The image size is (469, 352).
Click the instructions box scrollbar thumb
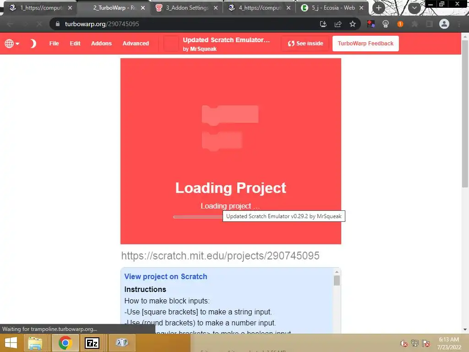[x=337, y=280]
